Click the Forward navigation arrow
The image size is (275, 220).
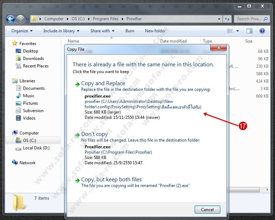[20, 19]
